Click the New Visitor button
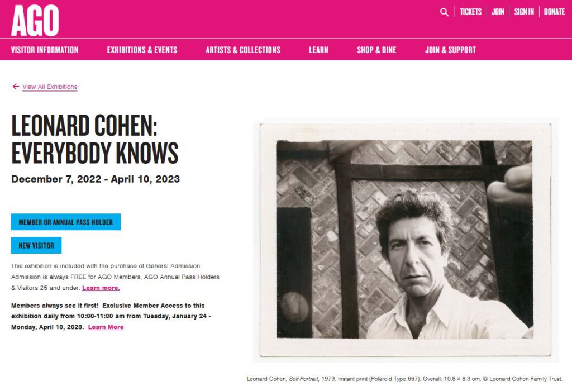 point(36,245)
